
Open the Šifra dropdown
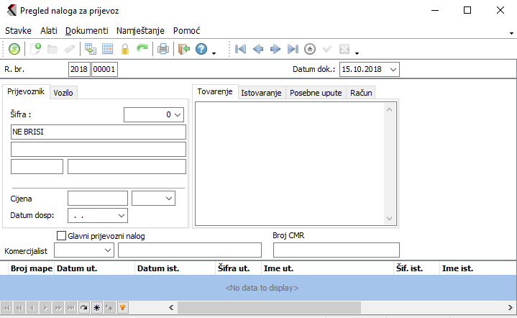178,114
